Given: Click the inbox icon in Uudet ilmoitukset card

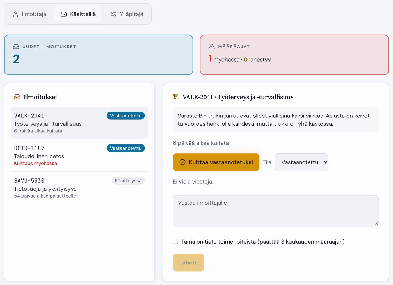Looking at the screenshot, I should point(16,47).
